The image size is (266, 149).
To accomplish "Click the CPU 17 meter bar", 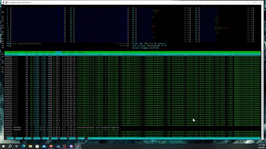I will 99,8.
